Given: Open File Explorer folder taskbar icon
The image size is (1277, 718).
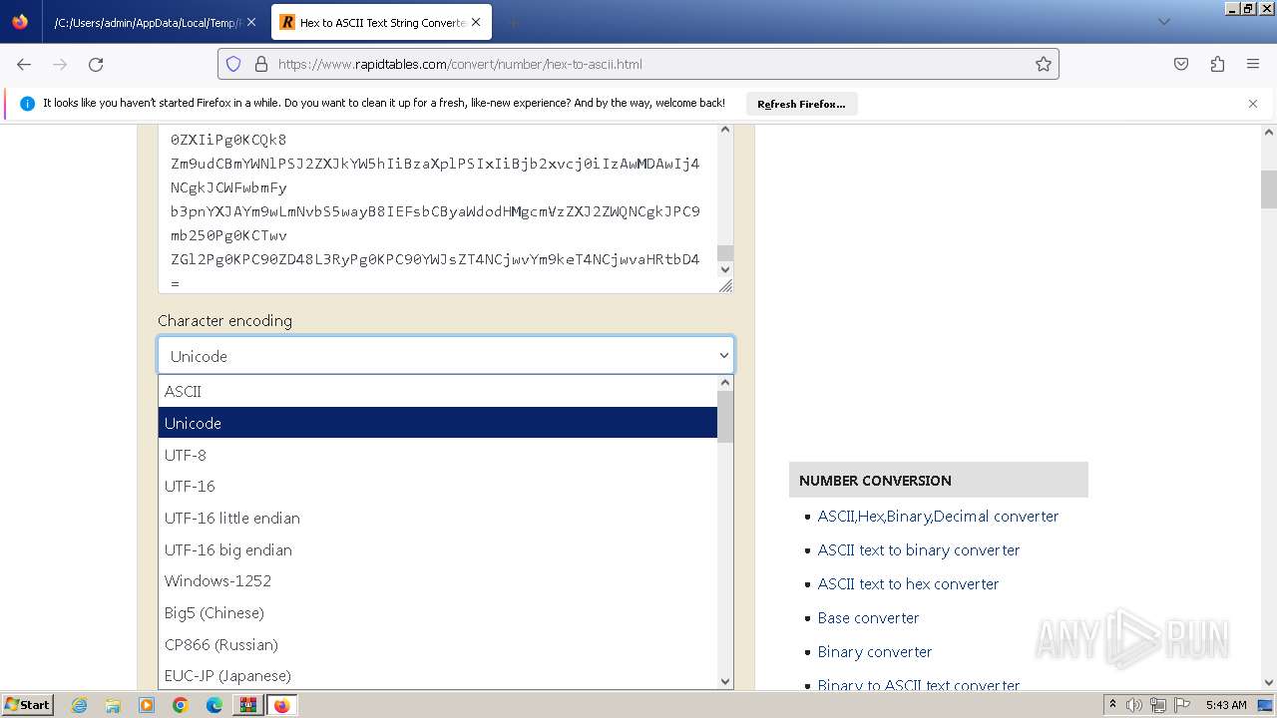Looking at the screenshot, I should coord(113,705).
